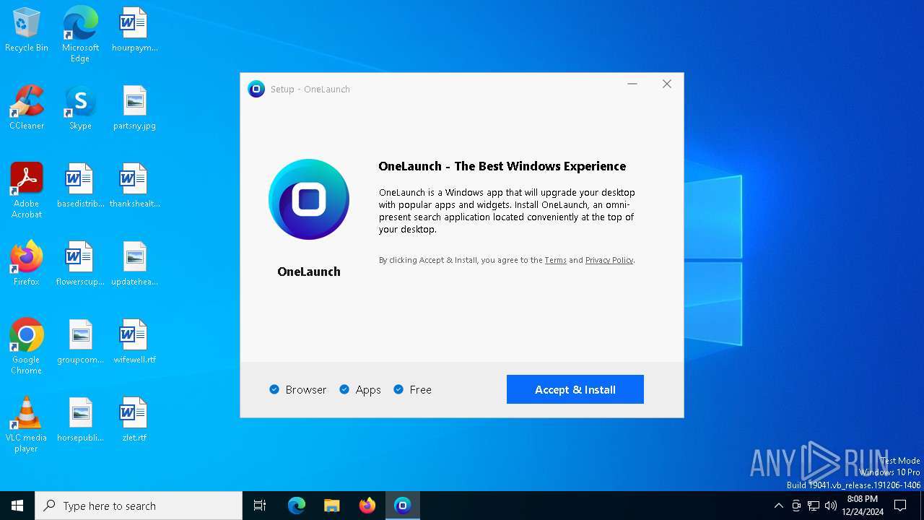Select flowerscup document on desktop
This screenshot has height=520, width=924.
click(80, 264)
